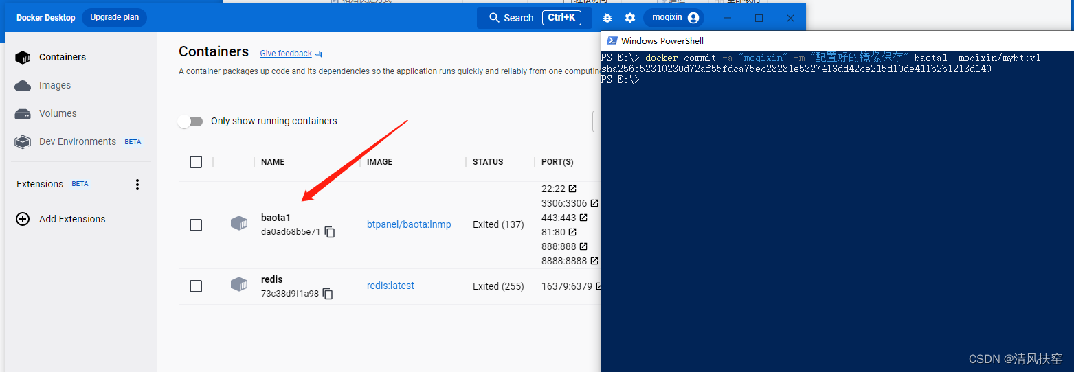Viewport: 1074px width, 372px height.
Task: Copy container ID 73c38d9f1a98 icon
Action: 328,294
